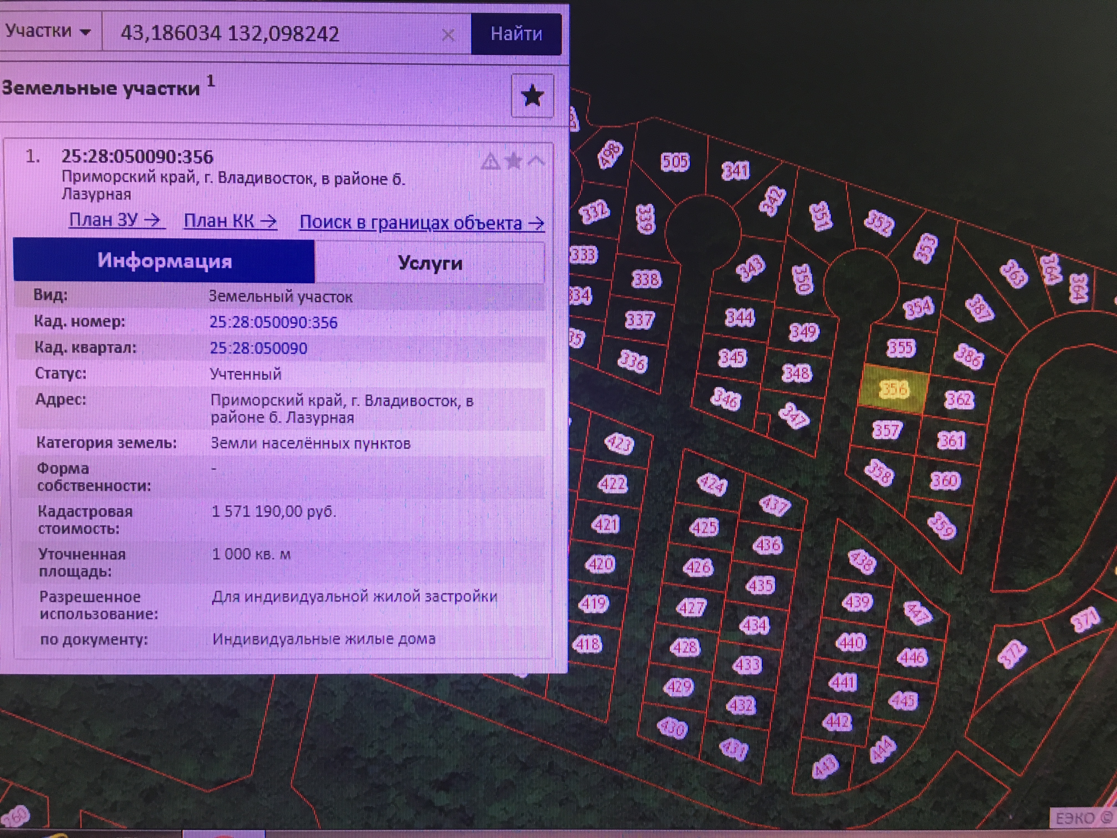Select the Информация tab
The width and height of the screenshot is (1117, 838).
(x=164, y=261)
